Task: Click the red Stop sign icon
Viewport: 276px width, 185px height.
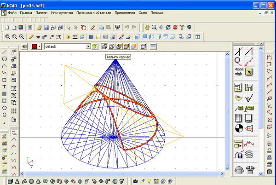Action: click(175, 28)
